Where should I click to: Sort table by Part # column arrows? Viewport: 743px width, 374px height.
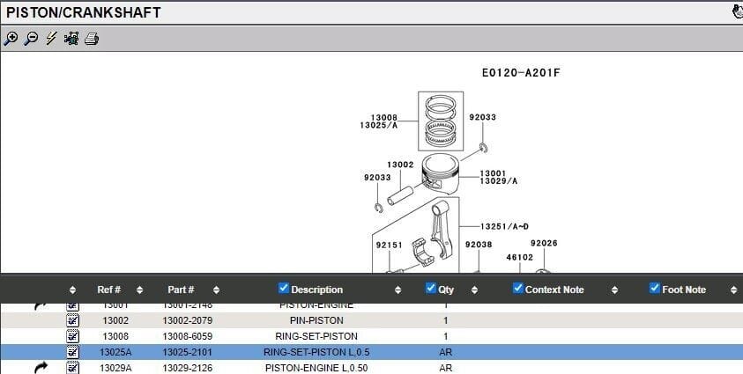point(216,290)
